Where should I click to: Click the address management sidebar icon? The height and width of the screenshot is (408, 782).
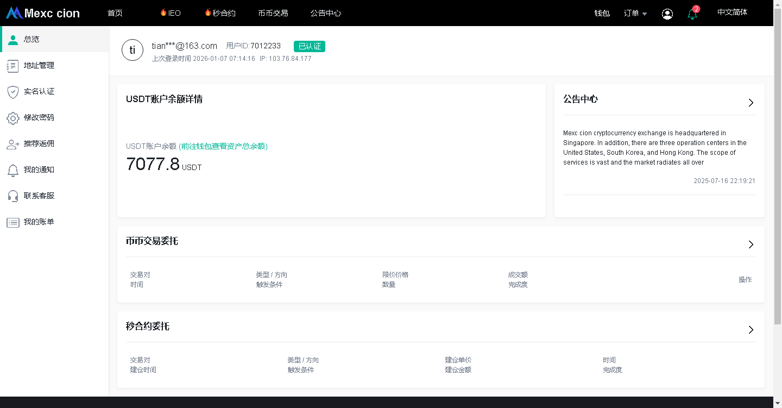click(12, 66)
